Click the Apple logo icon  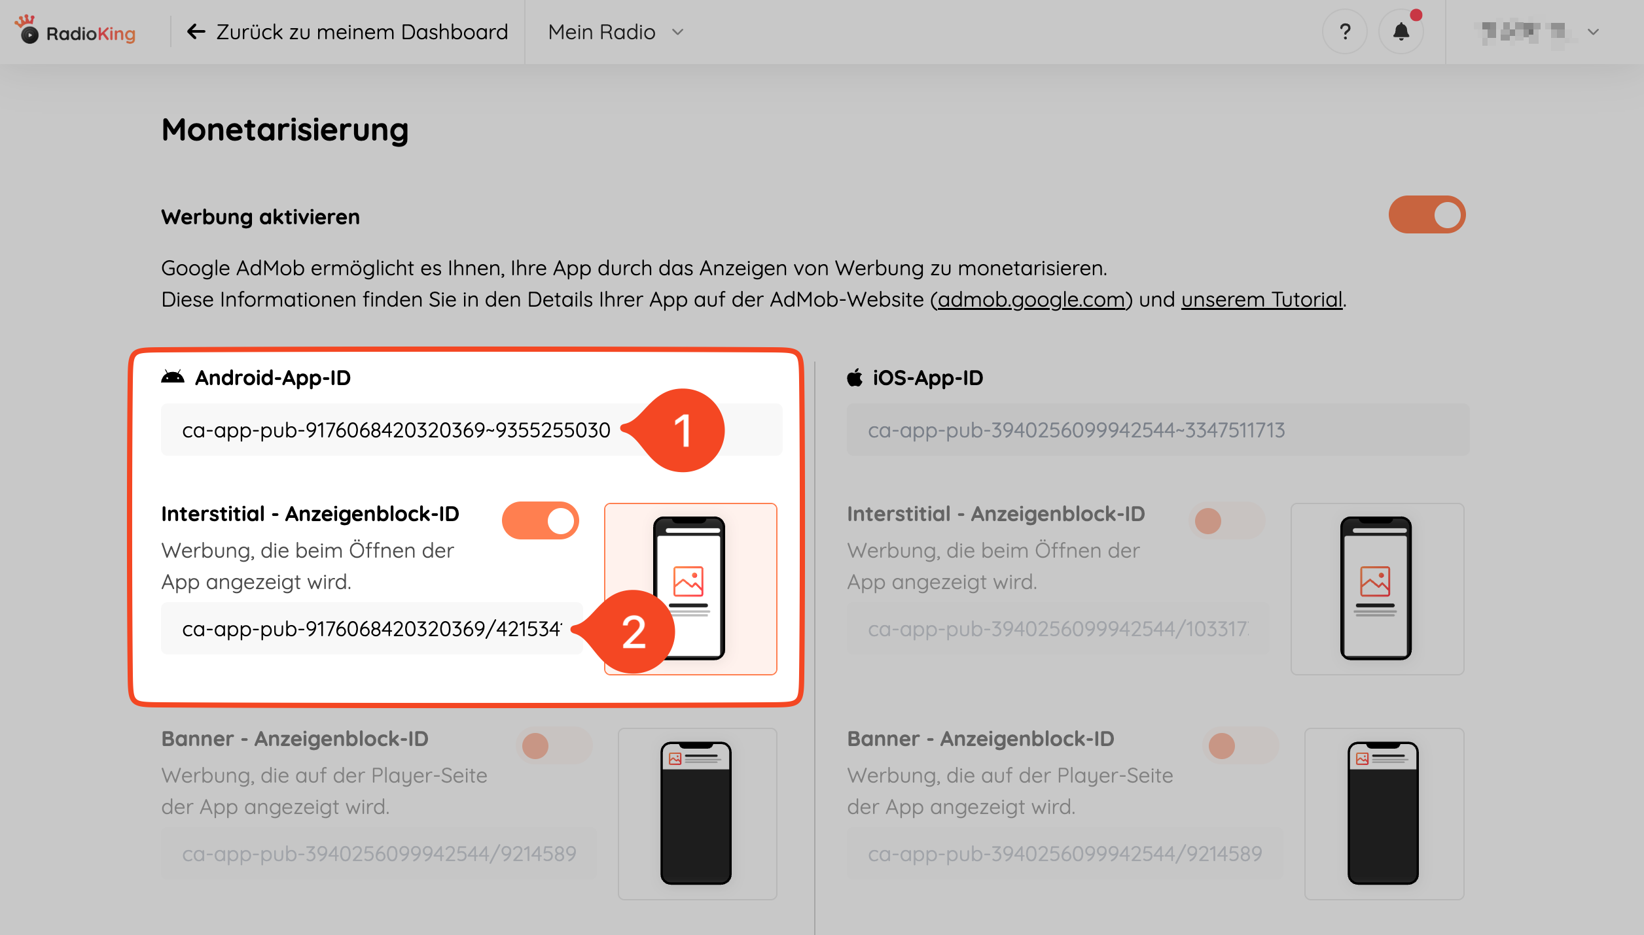point(855,377)
